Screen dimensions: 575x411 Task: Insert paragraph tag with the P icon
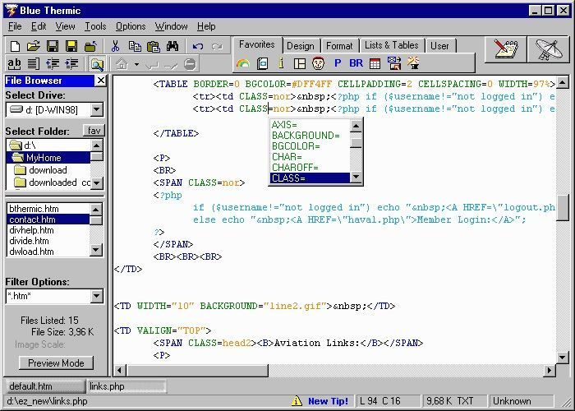[338, 63]
